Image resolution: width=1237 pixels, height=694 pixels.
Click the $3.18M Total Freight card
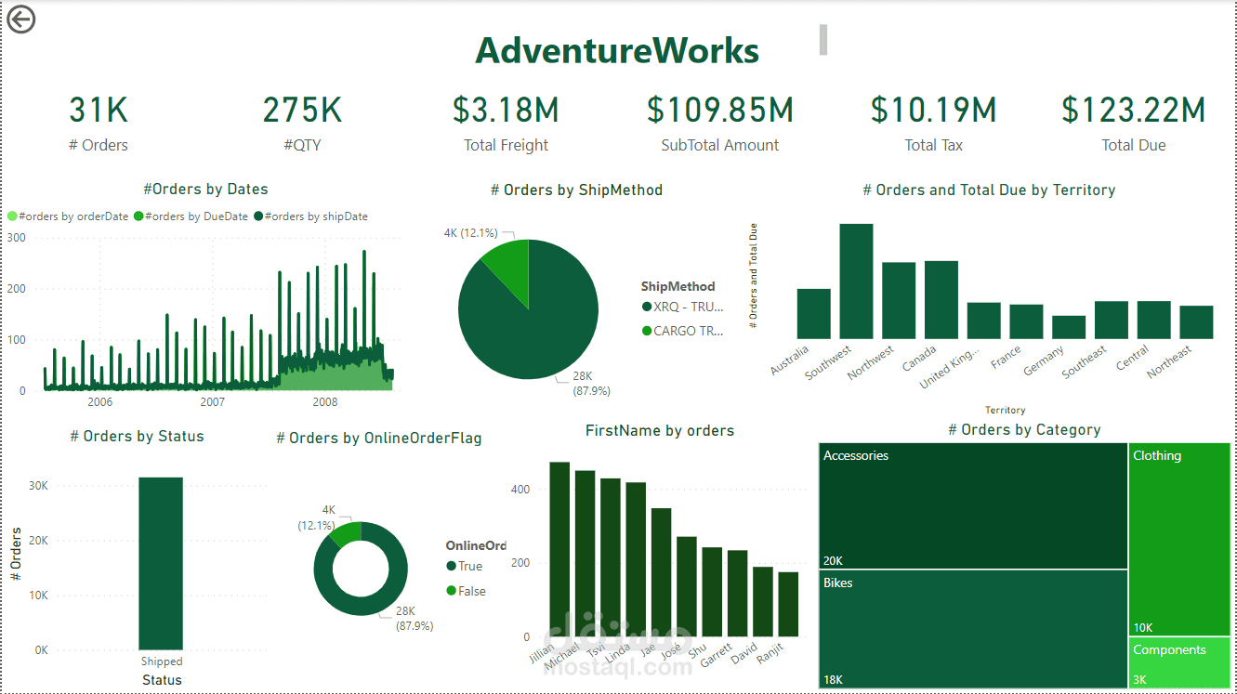(x=506, y=123)
